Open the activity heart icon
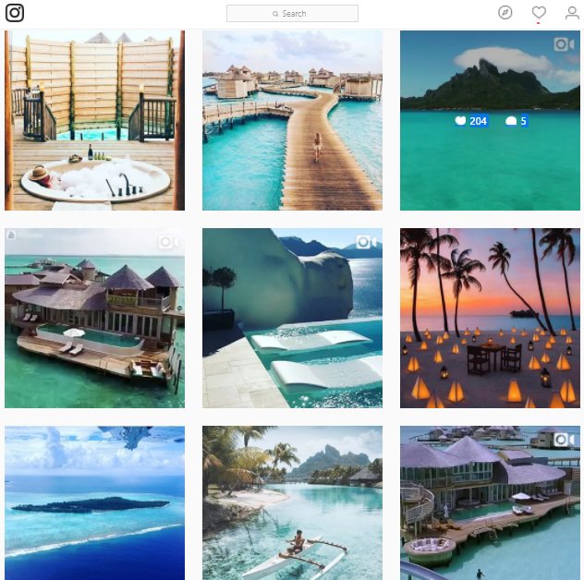 [539, 13]
